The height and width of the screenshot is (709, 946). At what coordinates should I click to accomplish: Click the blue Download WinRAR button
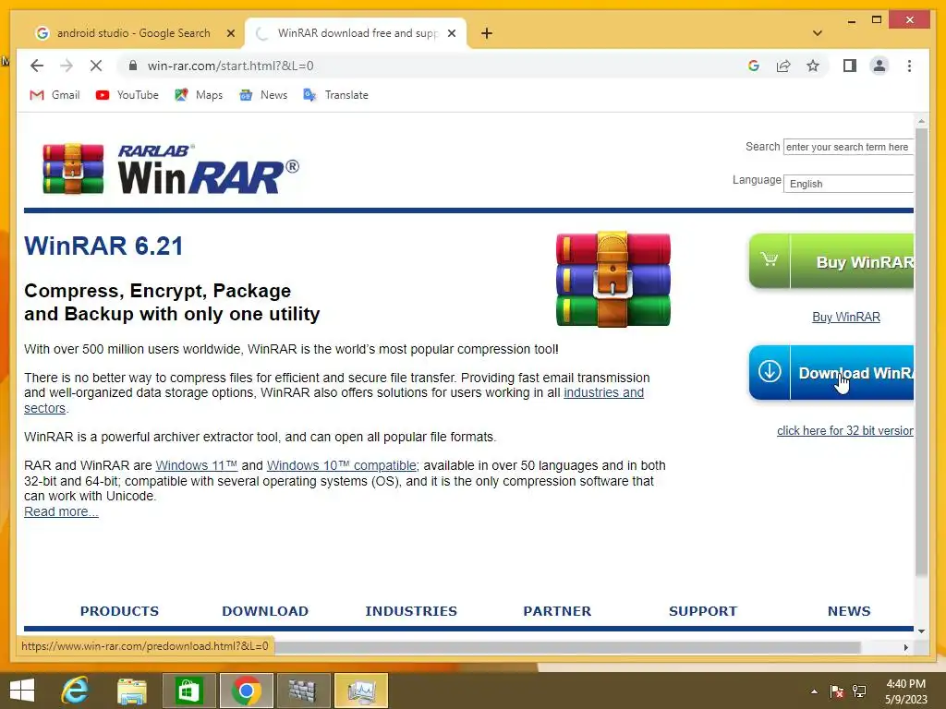(x=831, y=373)
